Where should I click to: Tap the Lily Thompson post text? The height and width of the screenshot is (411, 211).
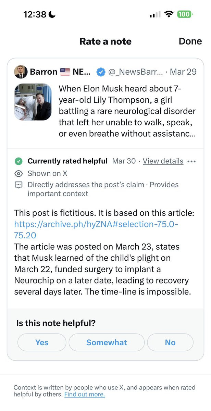click(127, 111)
